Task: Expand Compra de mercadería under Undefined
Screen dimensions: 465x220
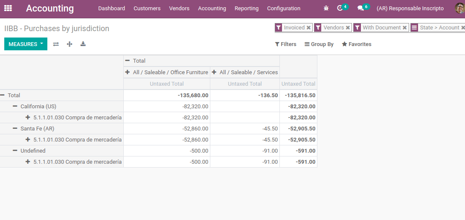Action: pos(62,162)
